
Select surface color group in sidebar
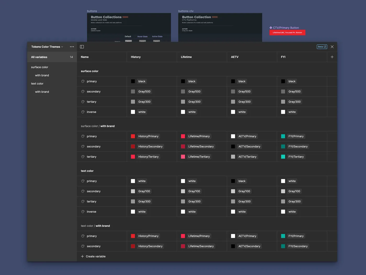click(x=40, y=67)
